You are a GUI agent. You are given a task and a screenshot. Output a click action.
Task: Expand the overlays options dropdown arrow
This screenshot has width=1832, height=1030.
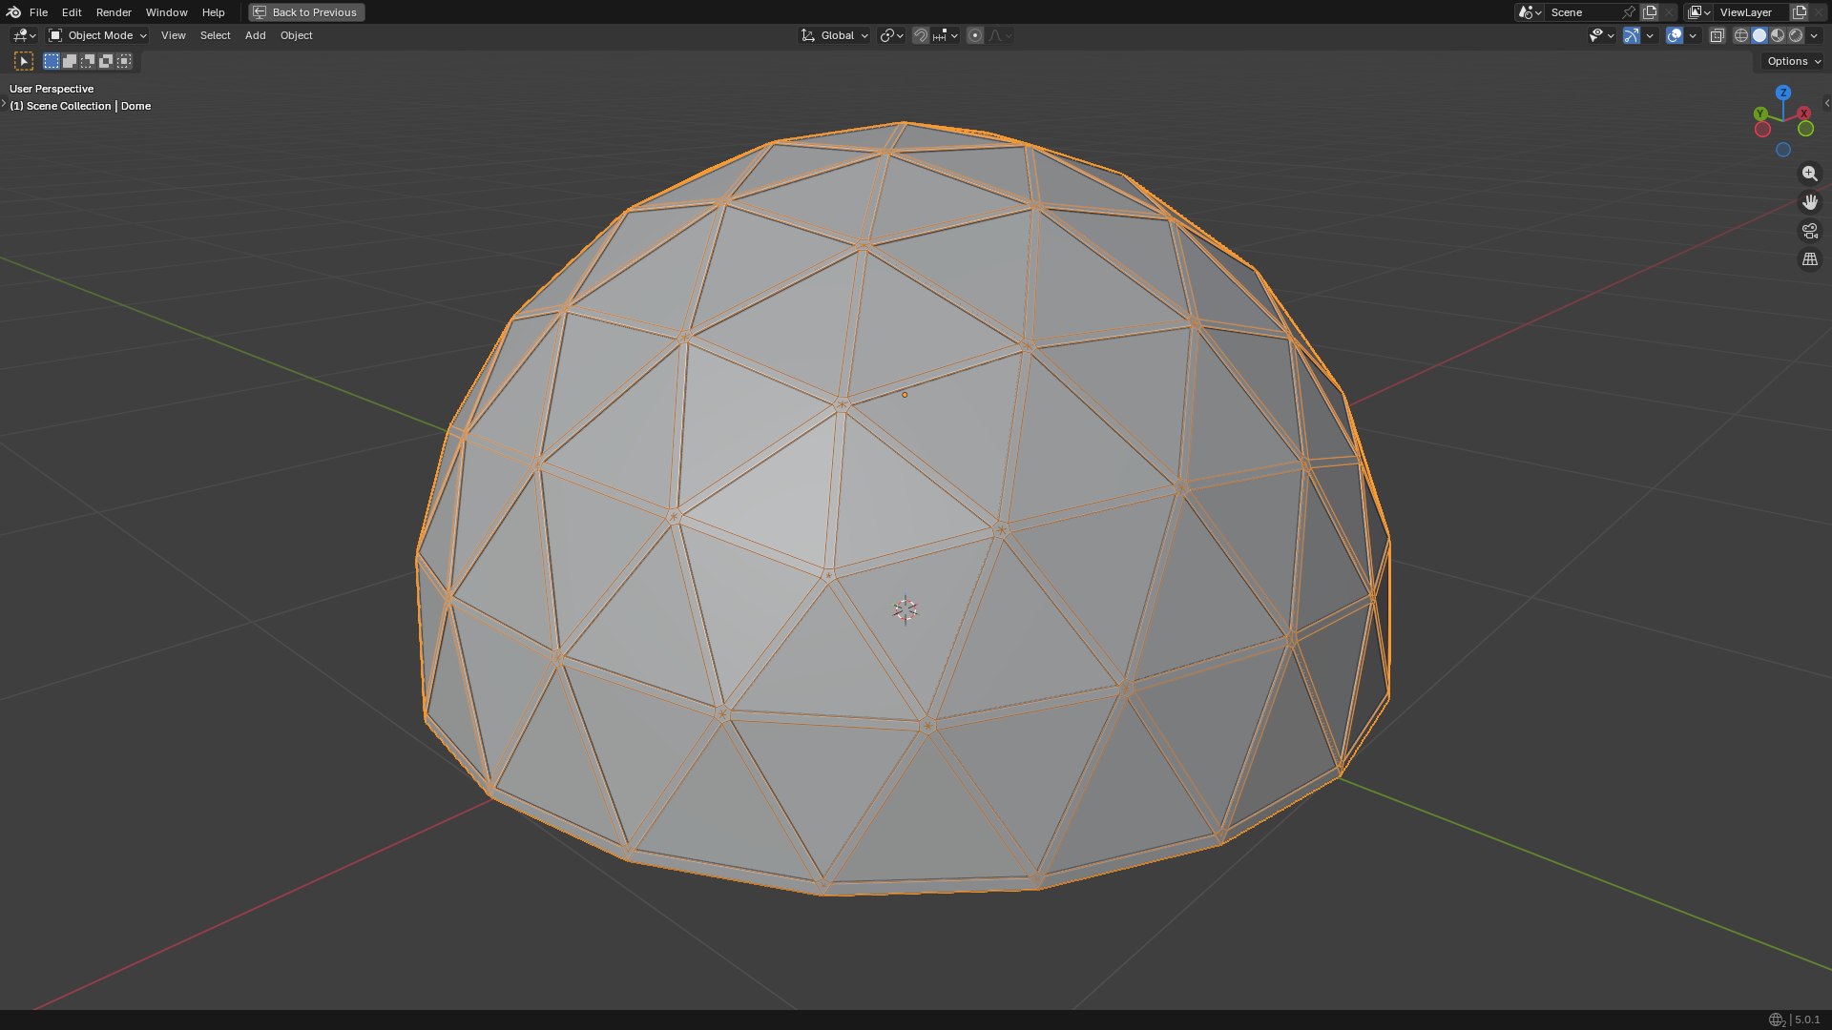[x=1693, y=35]
